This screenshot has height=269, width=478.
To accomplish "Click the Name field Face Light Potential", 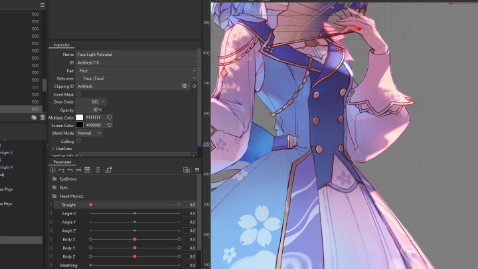I will pyautogui.click(x=136, y=54).
